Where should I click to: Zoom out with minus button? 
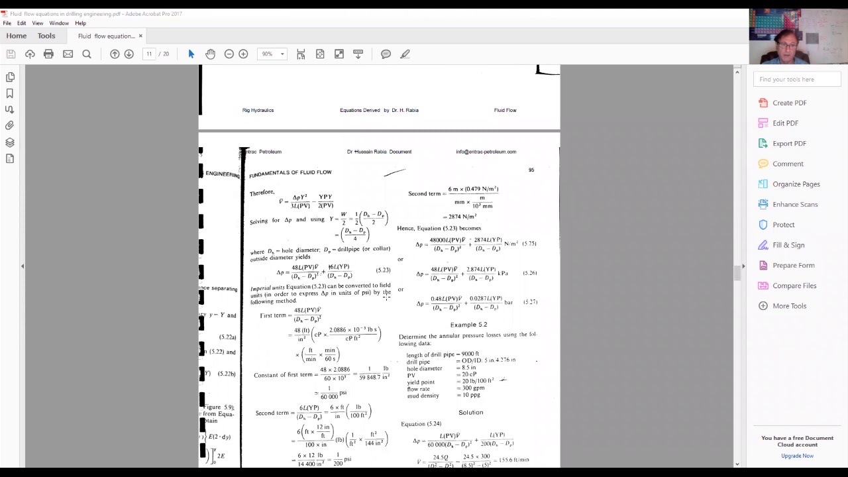[229, 54]
